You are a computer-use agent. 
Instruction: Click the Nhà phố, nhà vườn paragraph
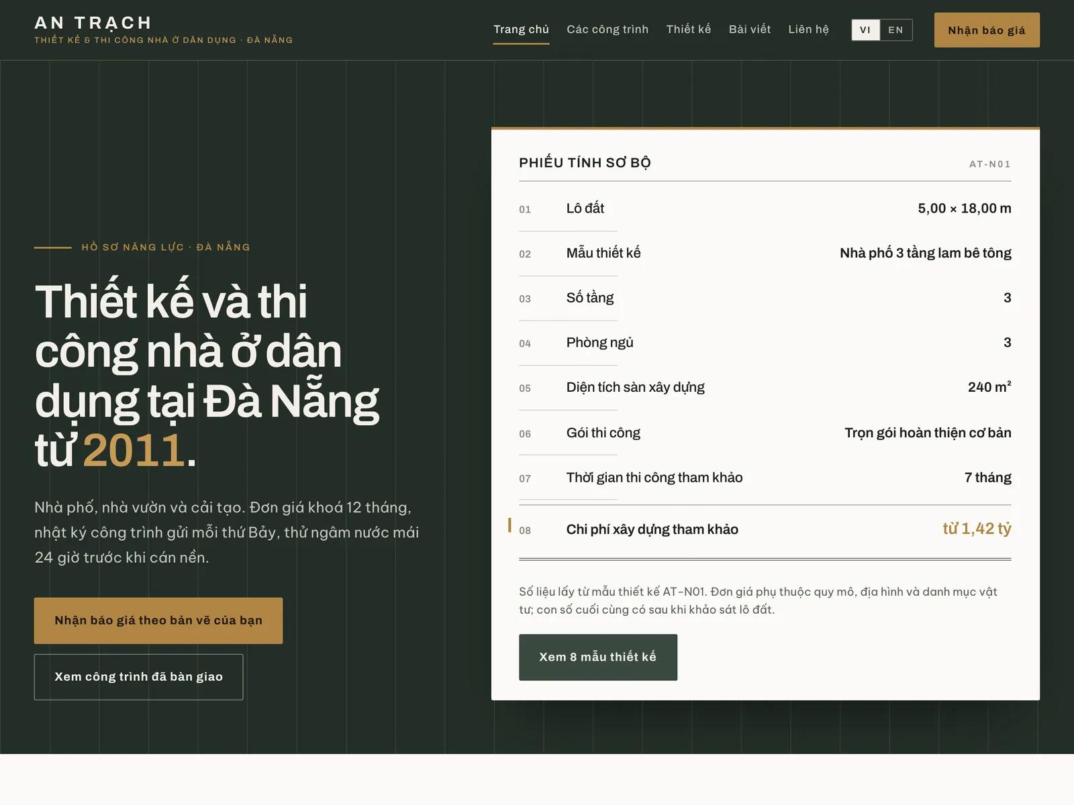227,533
